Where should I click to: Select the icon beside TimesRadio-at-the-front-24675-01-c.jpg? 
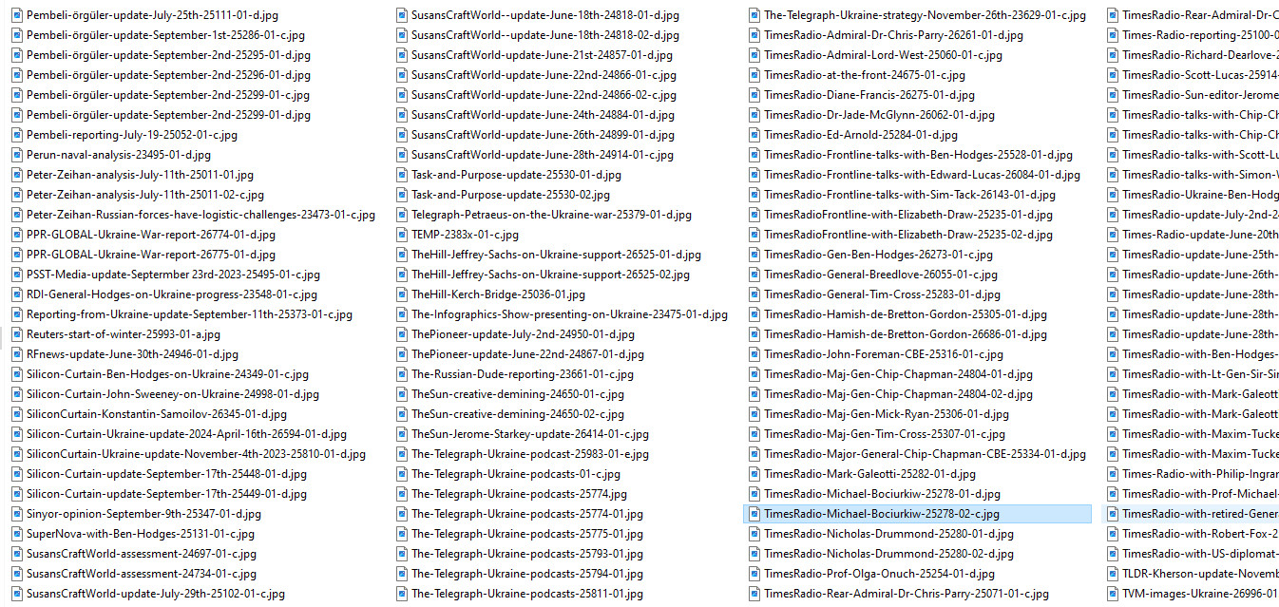pyautogui.click(x=754, y=75)
